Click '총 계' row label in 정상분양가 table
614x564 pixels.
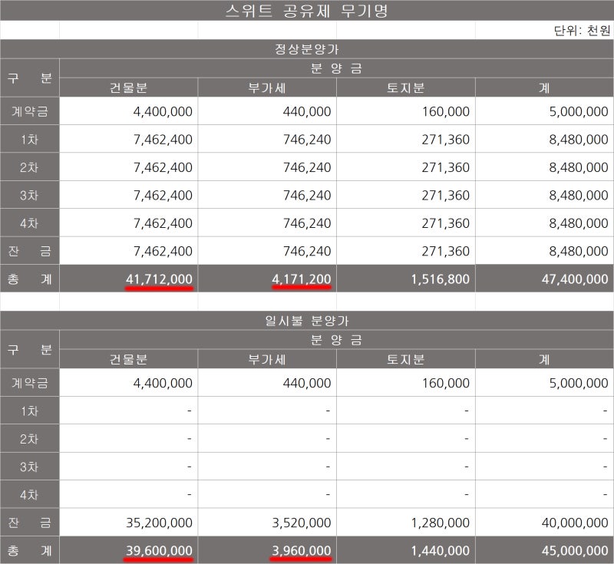click(30, 279)
